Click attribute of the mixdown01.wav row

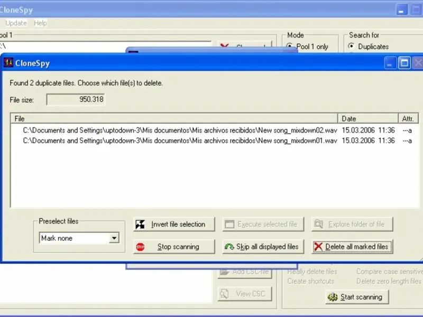[x=407, y=141]
